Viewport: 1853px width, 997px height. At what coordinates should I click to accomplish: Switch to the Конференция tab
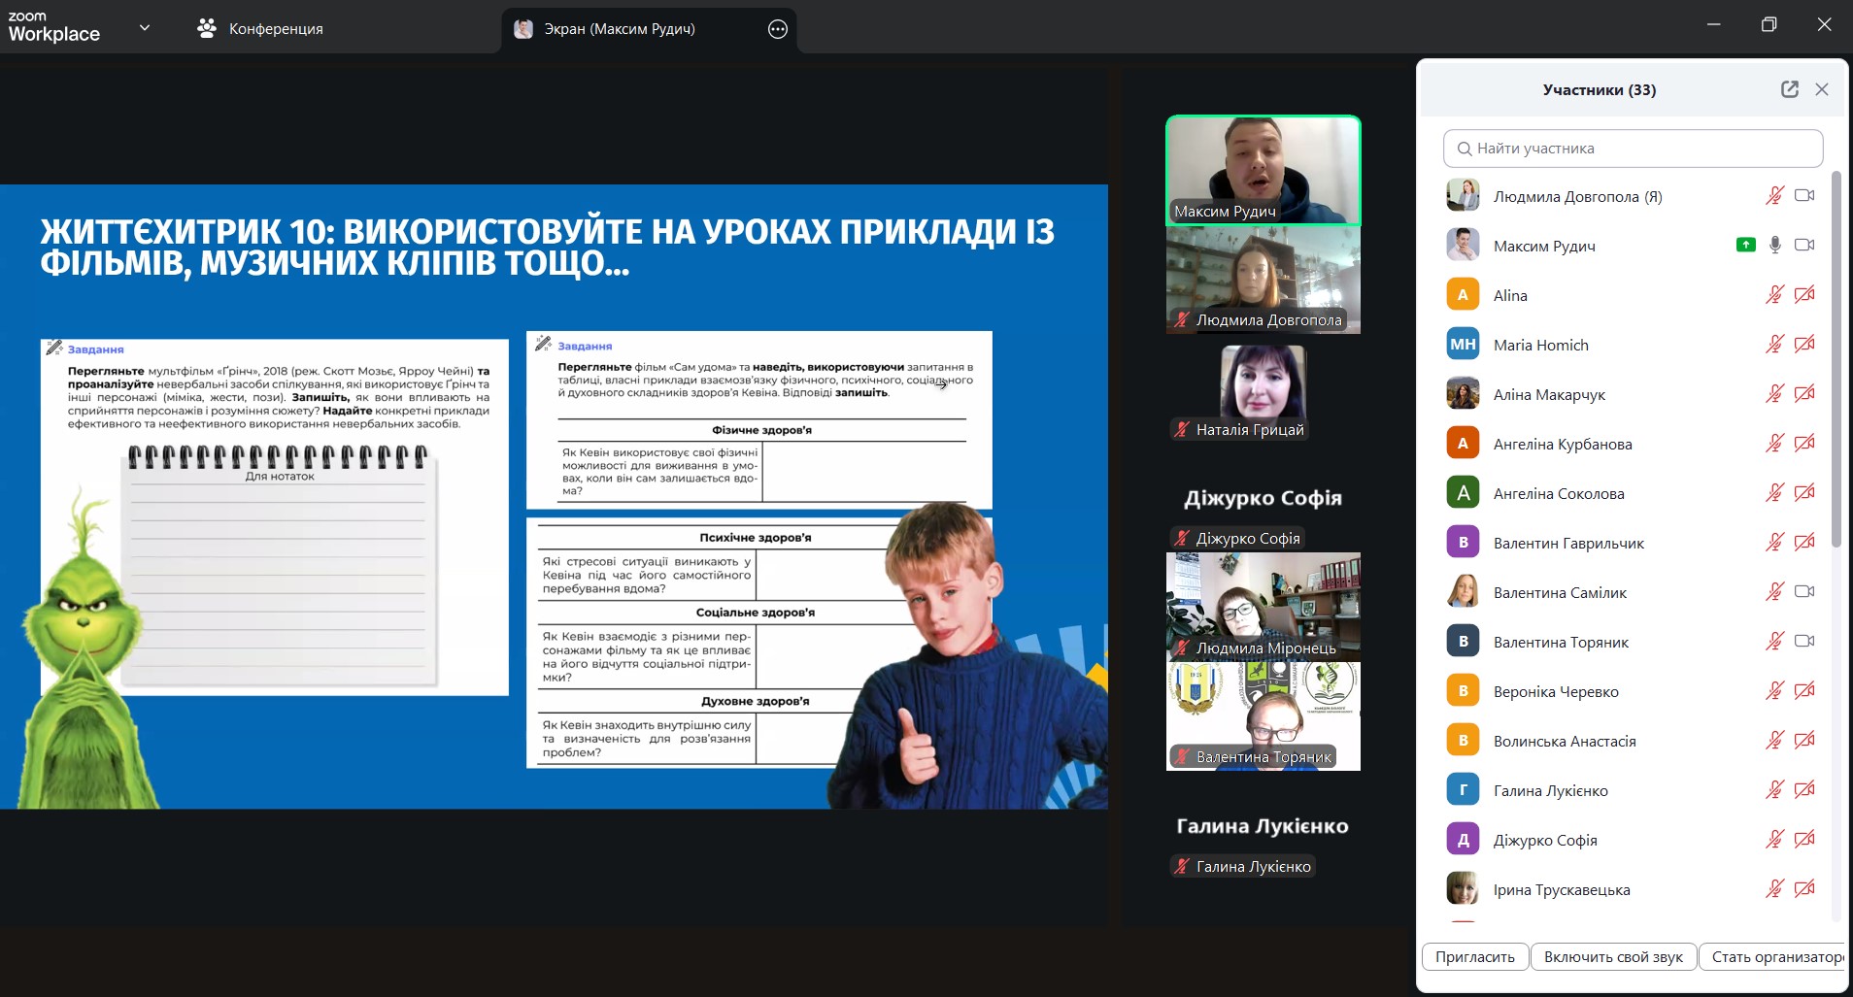[x=276, y=29]
